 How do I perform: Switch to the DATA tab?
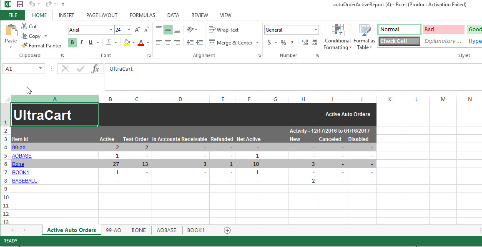[173, 15]
